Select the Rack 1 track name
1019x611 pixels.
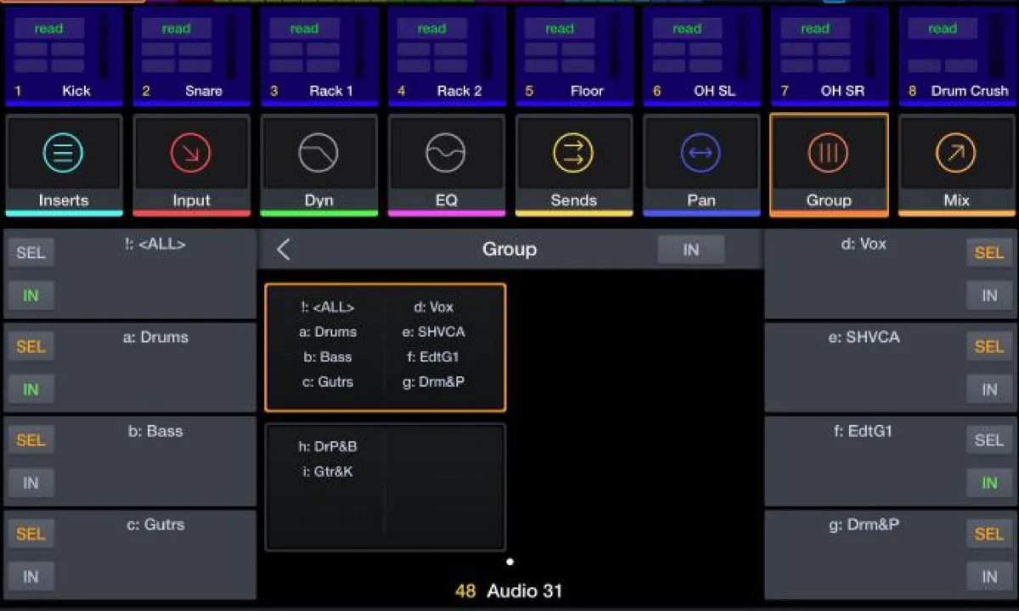(x=331, y=90)
